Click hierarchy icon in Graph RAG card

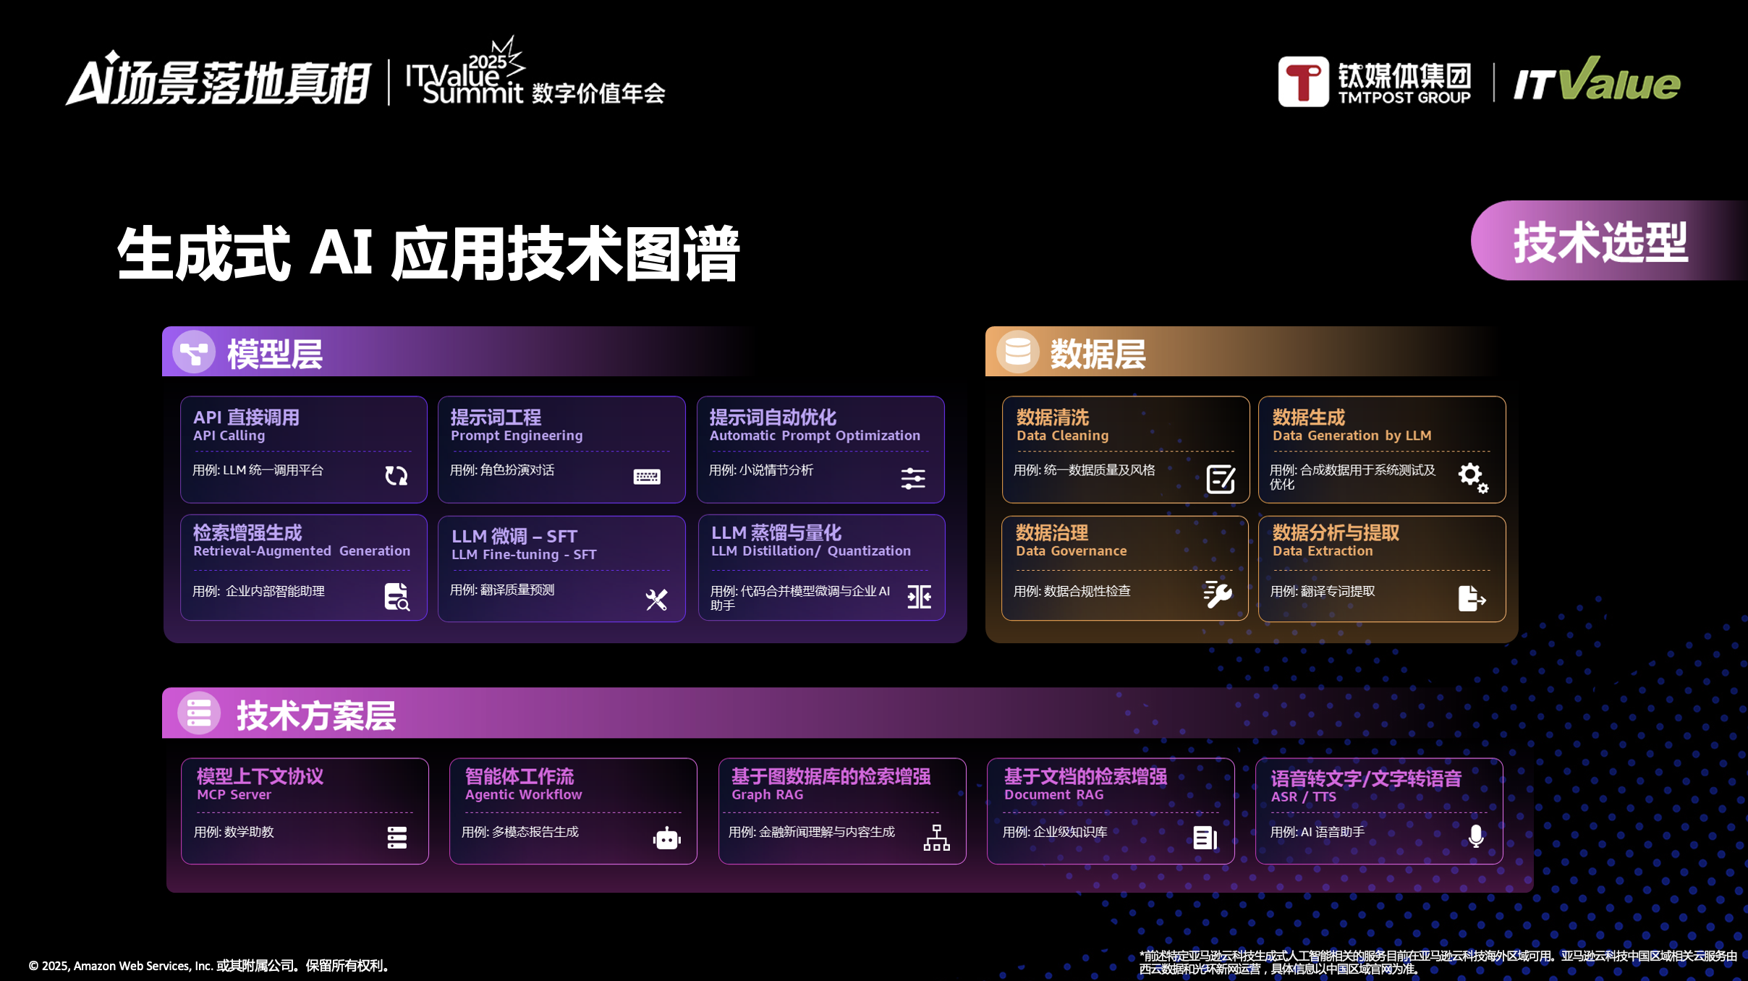(936, 838)
